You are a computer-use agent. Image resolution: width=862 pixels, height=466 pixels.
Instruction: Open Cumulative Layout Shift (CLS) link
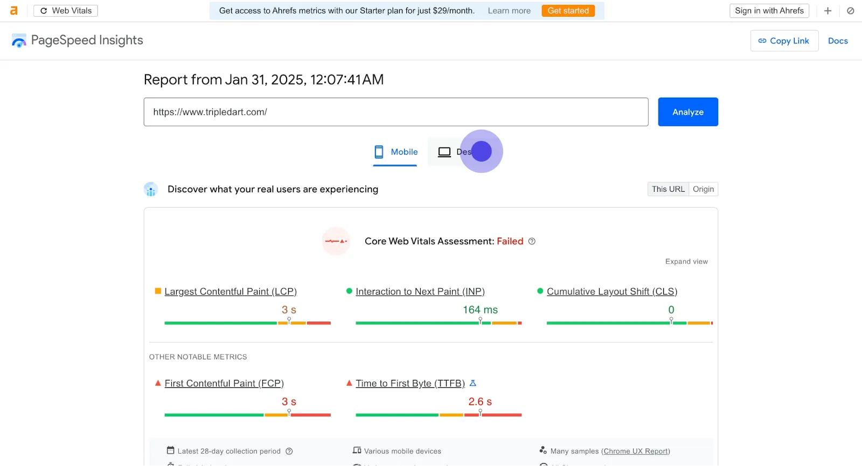pos(612,291)
